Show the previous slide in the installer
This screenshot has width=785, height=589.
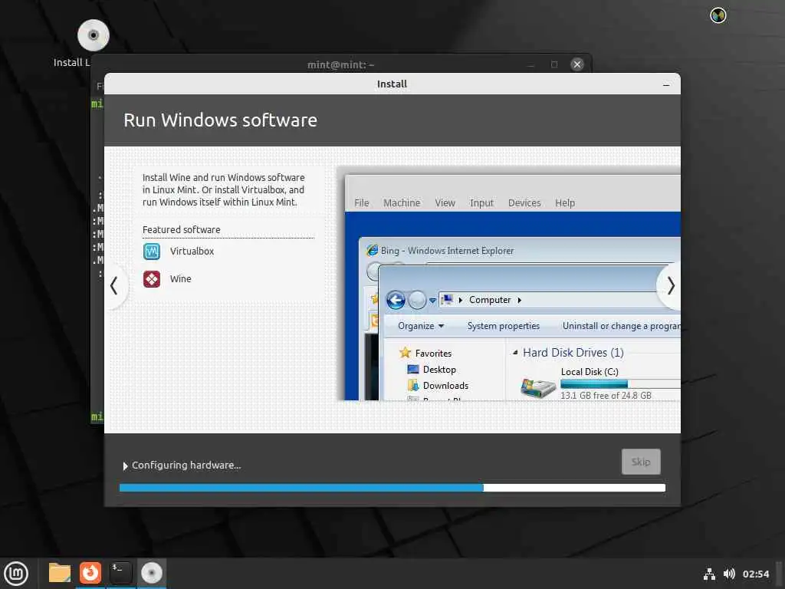(x=114, y=286)
